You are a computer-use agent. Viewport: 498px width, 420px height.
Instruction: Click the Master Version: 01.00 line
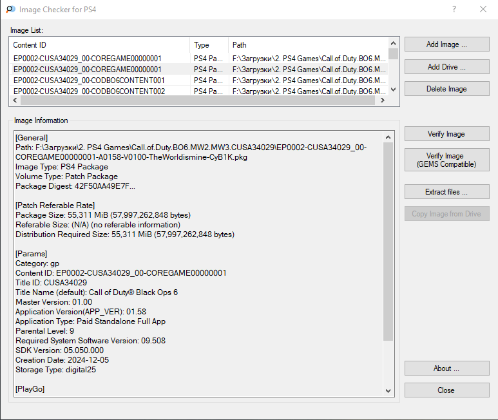coord(53,302)
